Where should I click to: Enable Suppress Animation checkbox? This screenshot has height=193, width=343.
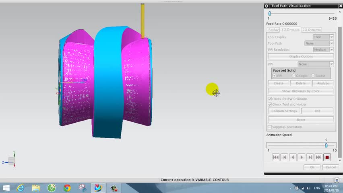point(270,127)
